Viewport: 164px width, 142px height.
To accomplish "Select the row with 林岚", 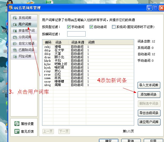I will (x=88, y=78).
